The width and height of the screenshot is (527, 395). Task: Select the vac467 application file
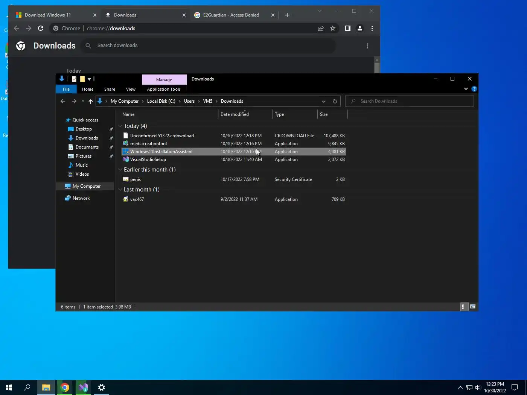pyautogui.click(x=233, y=199)
